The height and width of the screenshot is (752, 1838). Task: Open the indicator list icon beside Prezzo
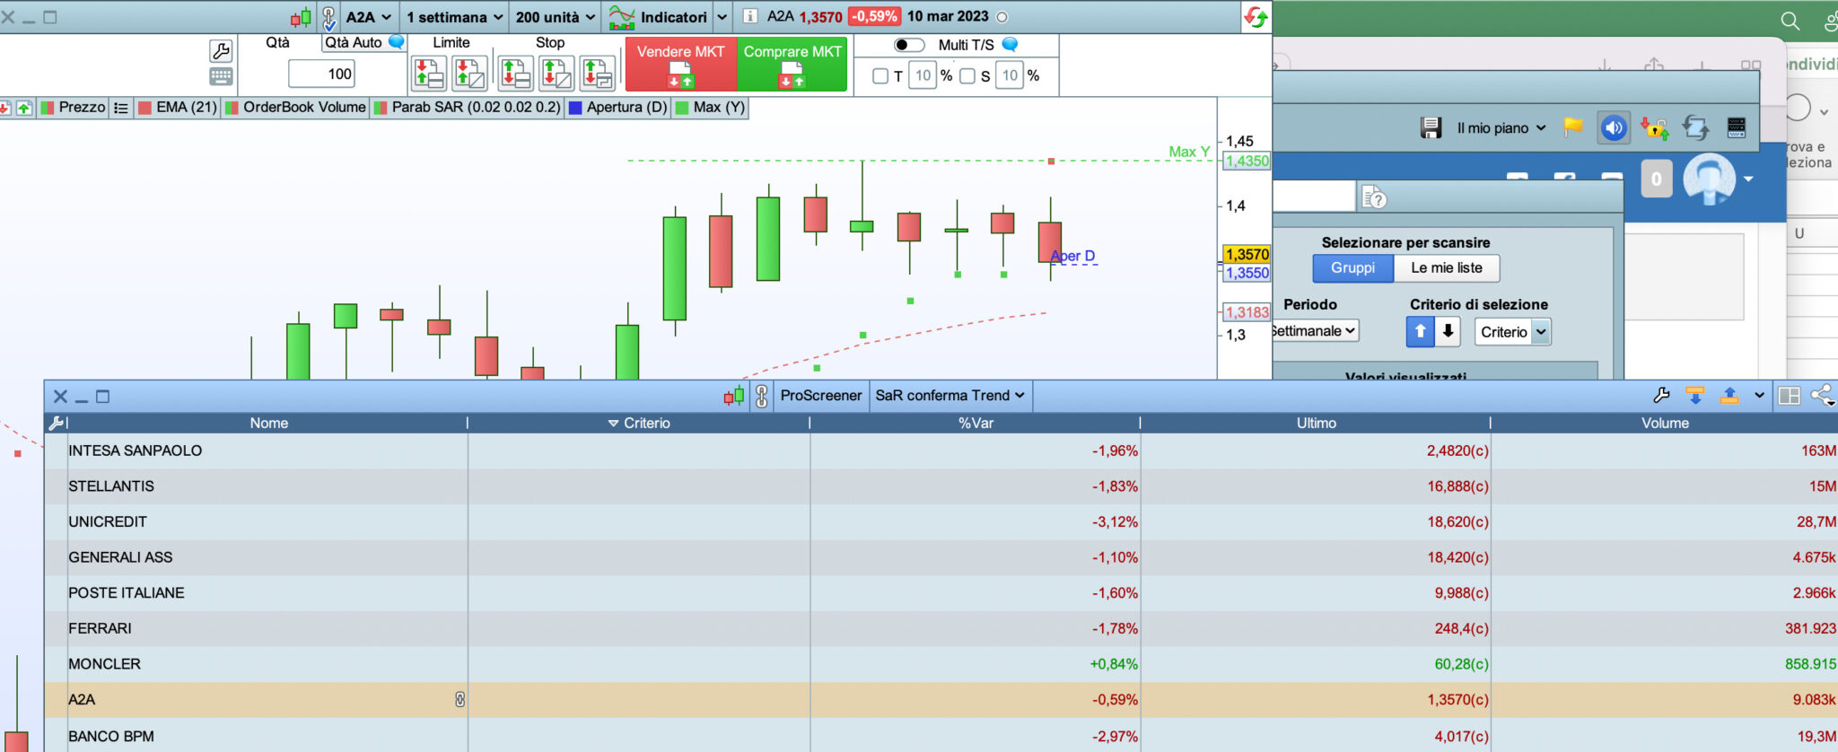(121, 108)
